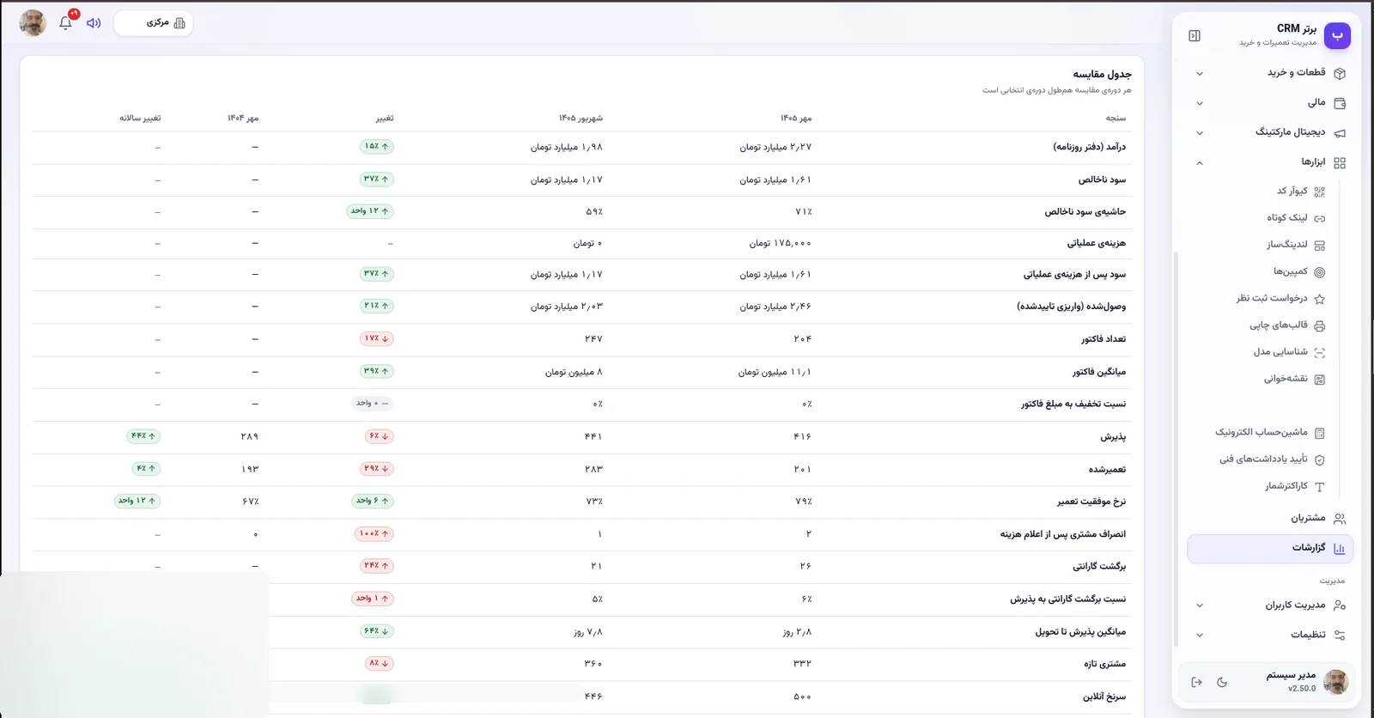Collapse the ابزارها section chevron

(1200, 162)
